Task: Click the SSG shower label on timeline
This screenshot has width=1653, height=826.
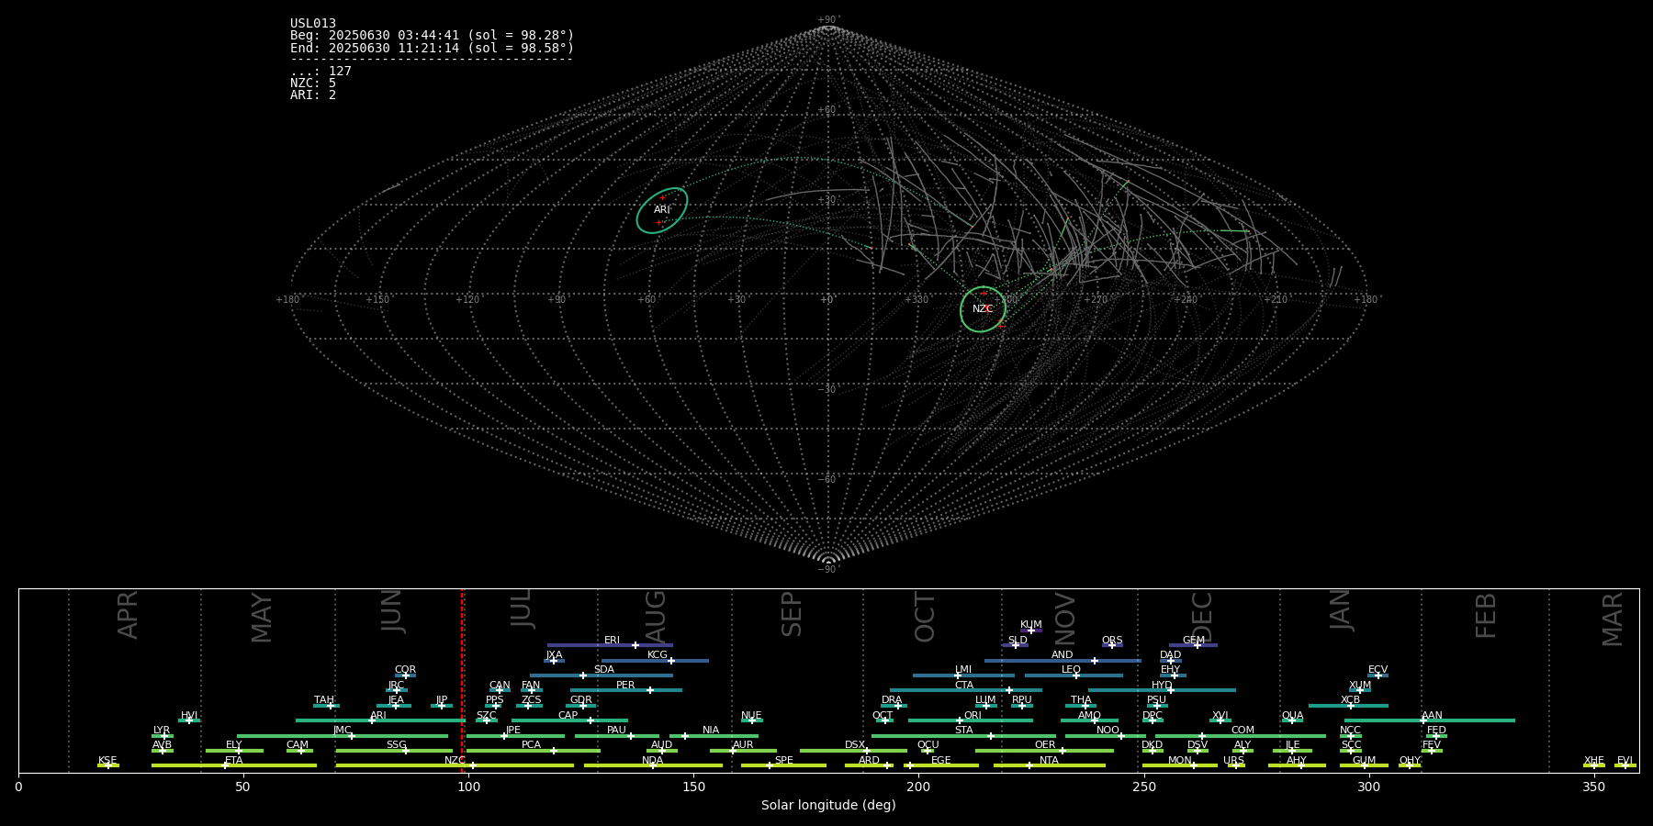Action: click(x=396, y=745)
